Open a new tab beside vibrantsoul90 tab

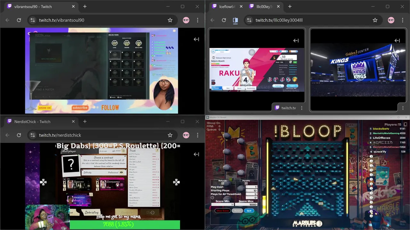click(x=85, y=6)
